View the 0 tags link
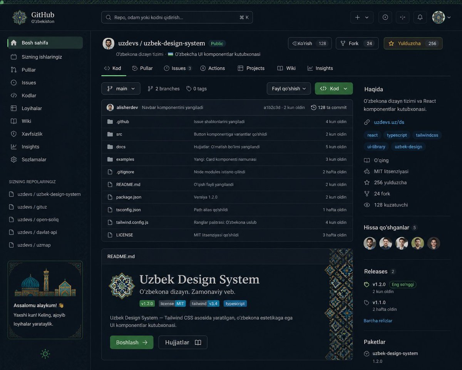Screen dimensions: 462x370 coord(196,89)
